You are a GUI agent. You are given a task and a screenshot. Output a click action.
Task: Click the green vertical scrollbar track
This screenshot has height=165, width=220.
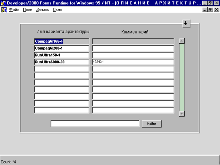pos(182,77)
